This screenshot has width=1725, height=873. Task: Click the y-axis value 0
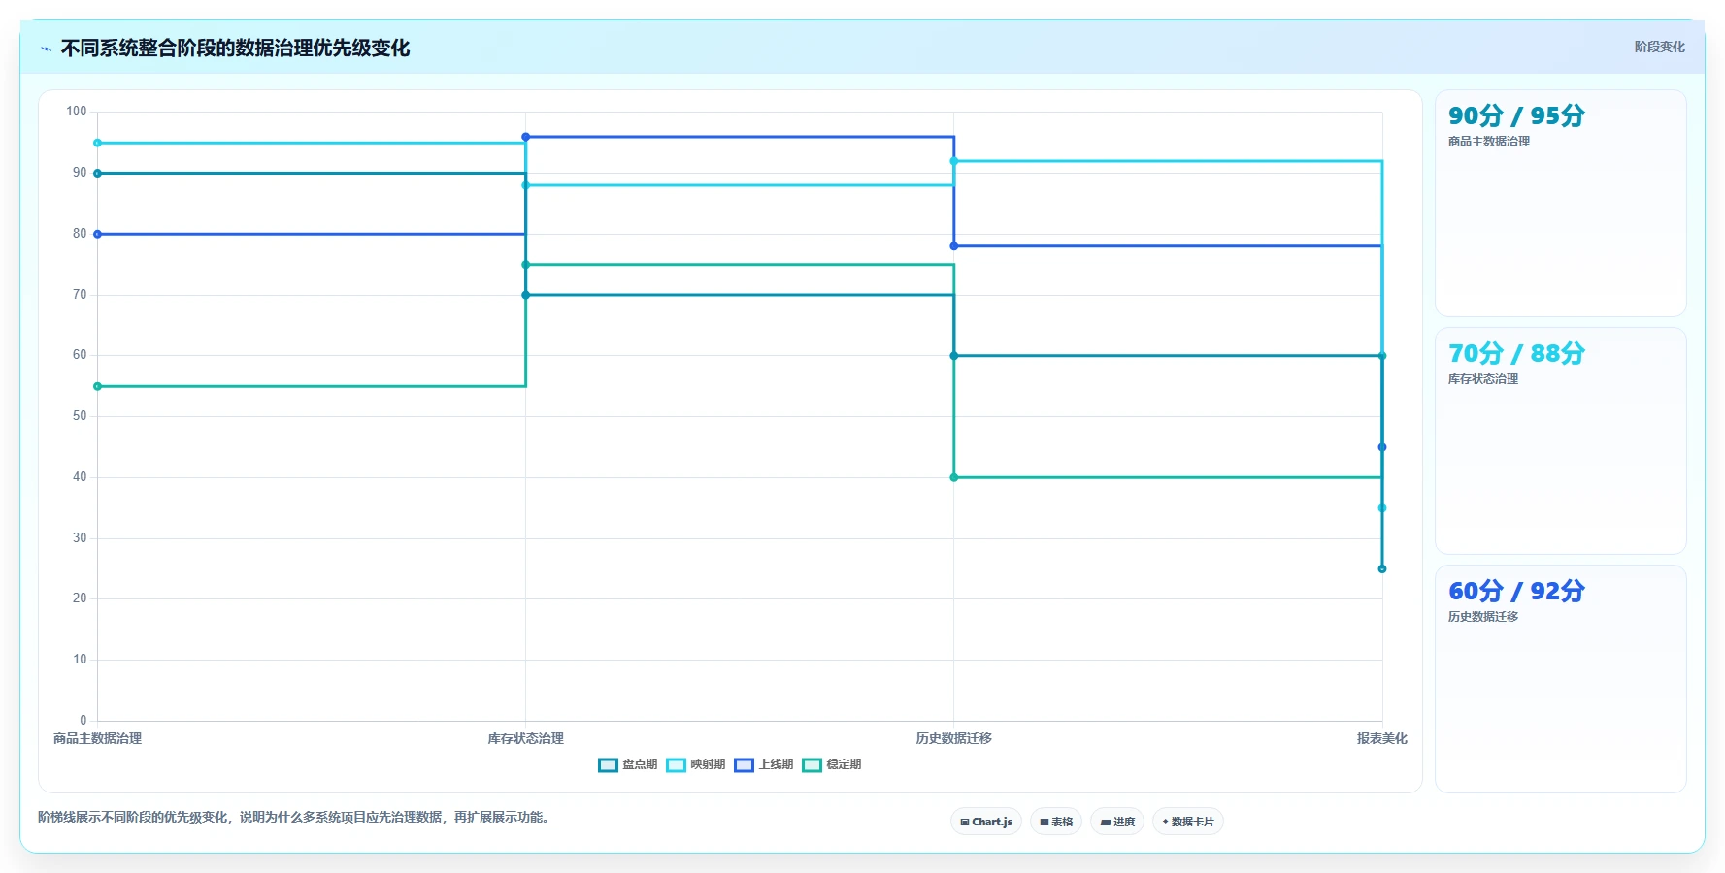click(x=83, y=721)
